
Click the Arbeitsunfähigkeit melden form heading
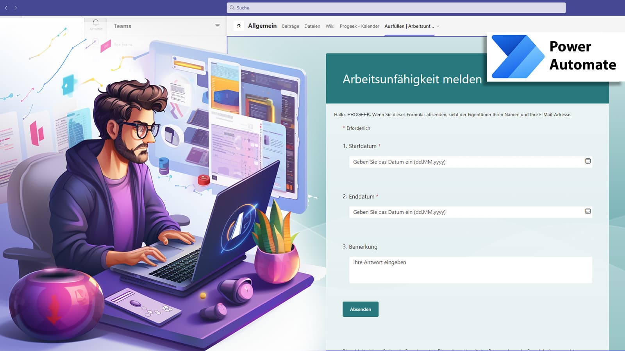pos(412,79)
